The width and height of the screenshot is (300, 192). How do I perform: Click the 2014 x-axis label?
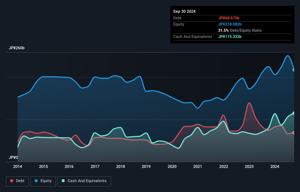pyautogui.click(x=18, y=166)
